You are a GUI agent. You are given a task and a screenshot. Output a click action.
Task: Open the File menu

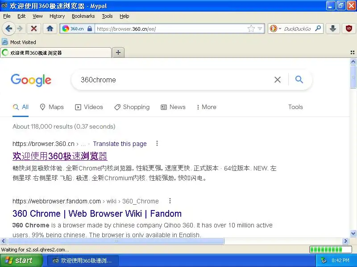[7, 16]
